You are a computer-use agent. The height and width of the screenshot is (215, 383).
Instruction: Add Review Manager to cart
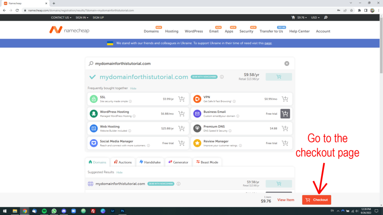tap(285, 143)
